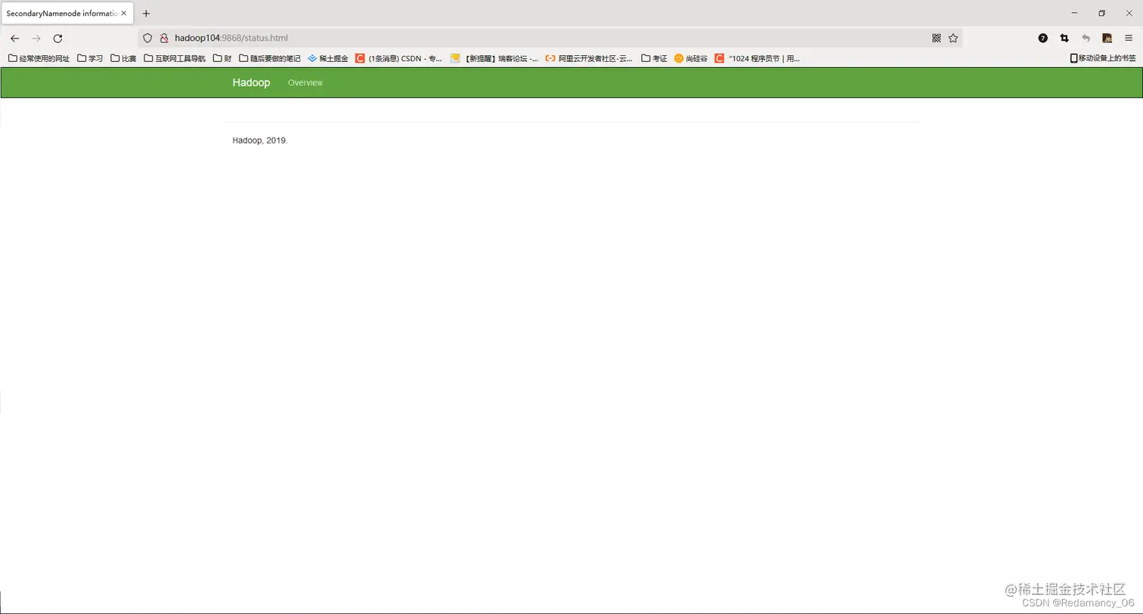
Task: Open the 1024 程序员节 bookmark
Action: point(757,58)
